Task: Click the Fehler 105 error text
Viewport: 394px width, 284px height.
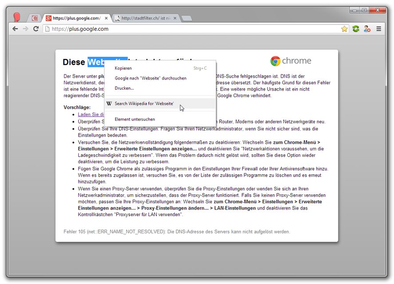Action: pos(177,232)
